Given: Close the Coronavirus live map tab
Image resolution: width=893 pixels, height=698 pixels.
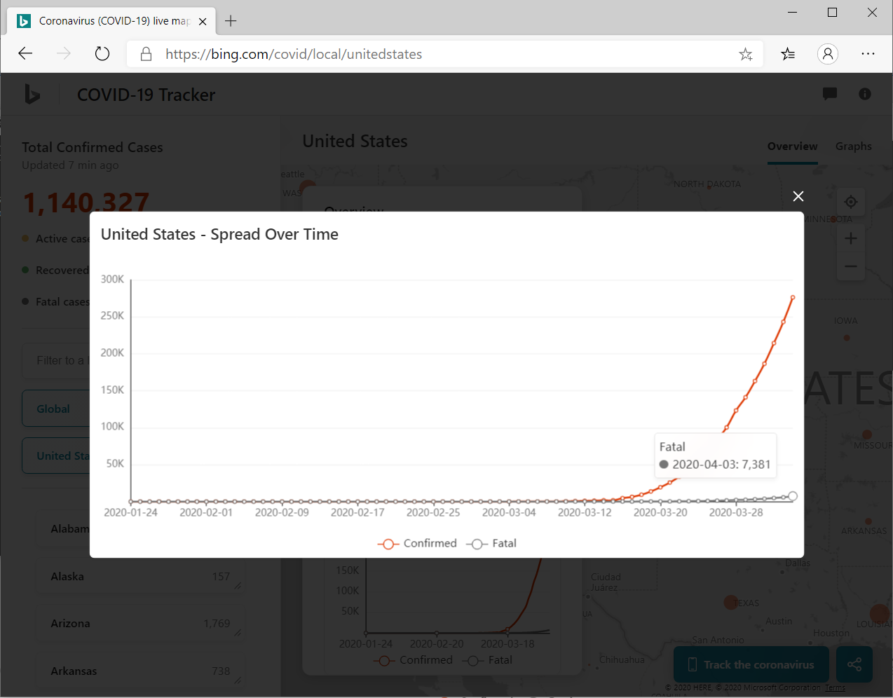Looking at the screenshot, I should [x=203, y=21].
